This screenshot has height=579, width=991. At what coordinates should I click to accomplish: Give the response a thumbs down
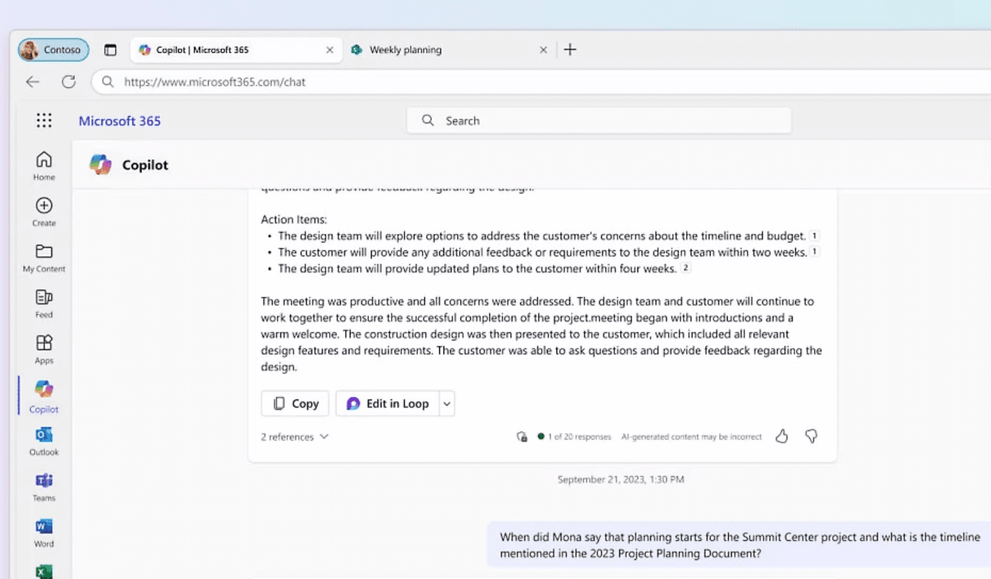click(811, 437)
